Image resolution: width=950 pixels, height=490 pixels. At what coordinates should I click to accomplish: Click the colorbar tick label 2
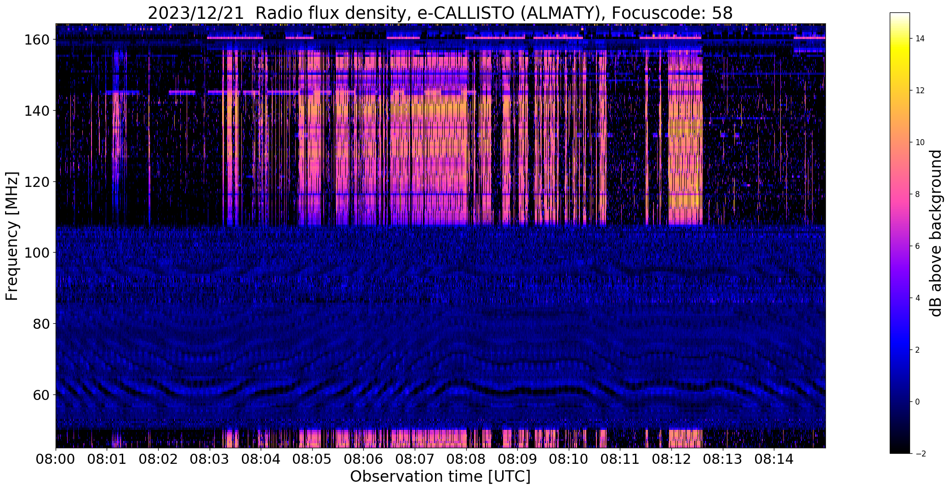point(918,350)
